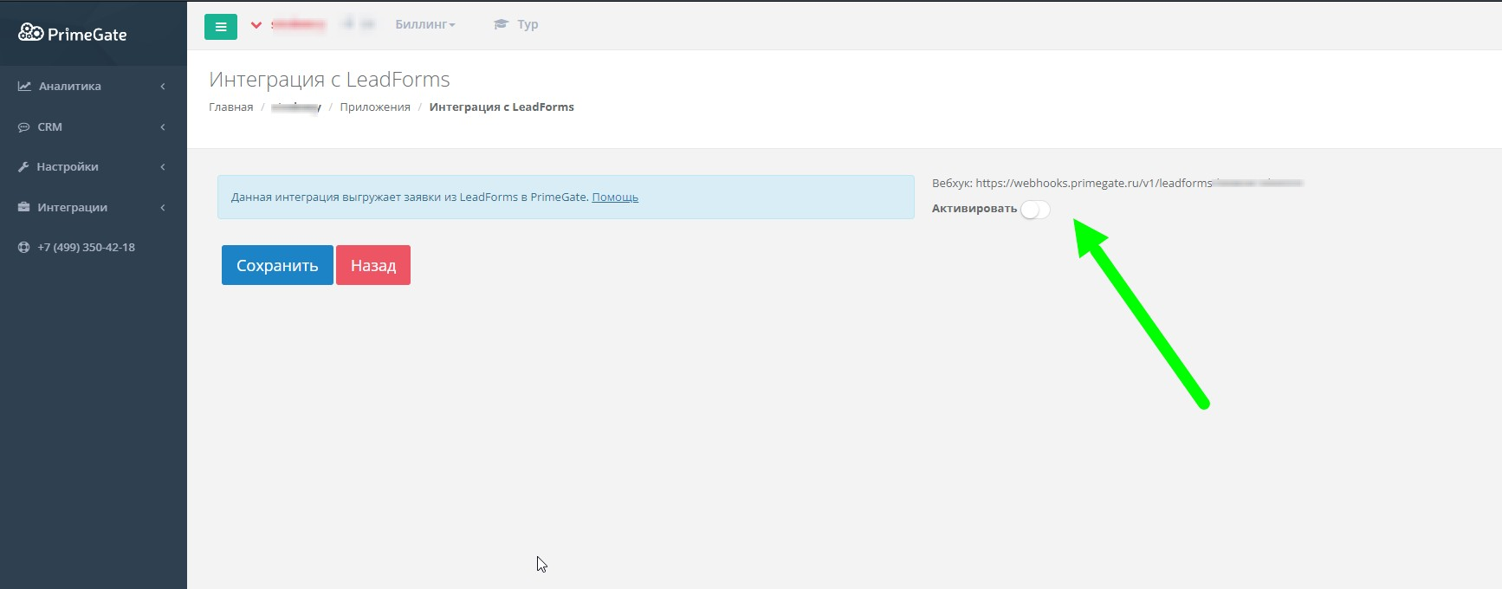Click the graduation cap icon next to Тур
1502x589 pixels.
[501, 24]
